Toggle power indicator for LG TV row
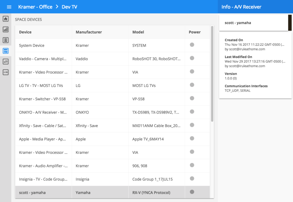Viewport: 293px width, 202px height. (x=192, y=85)
